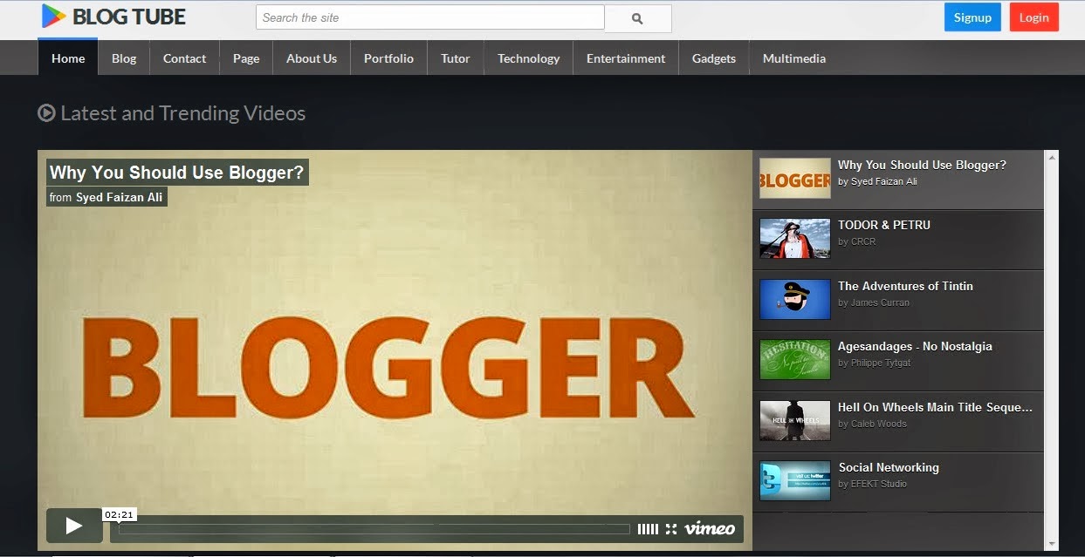Go to the Contact menu item
Viewport: 1085px width, 557px height.
[185, 58]
